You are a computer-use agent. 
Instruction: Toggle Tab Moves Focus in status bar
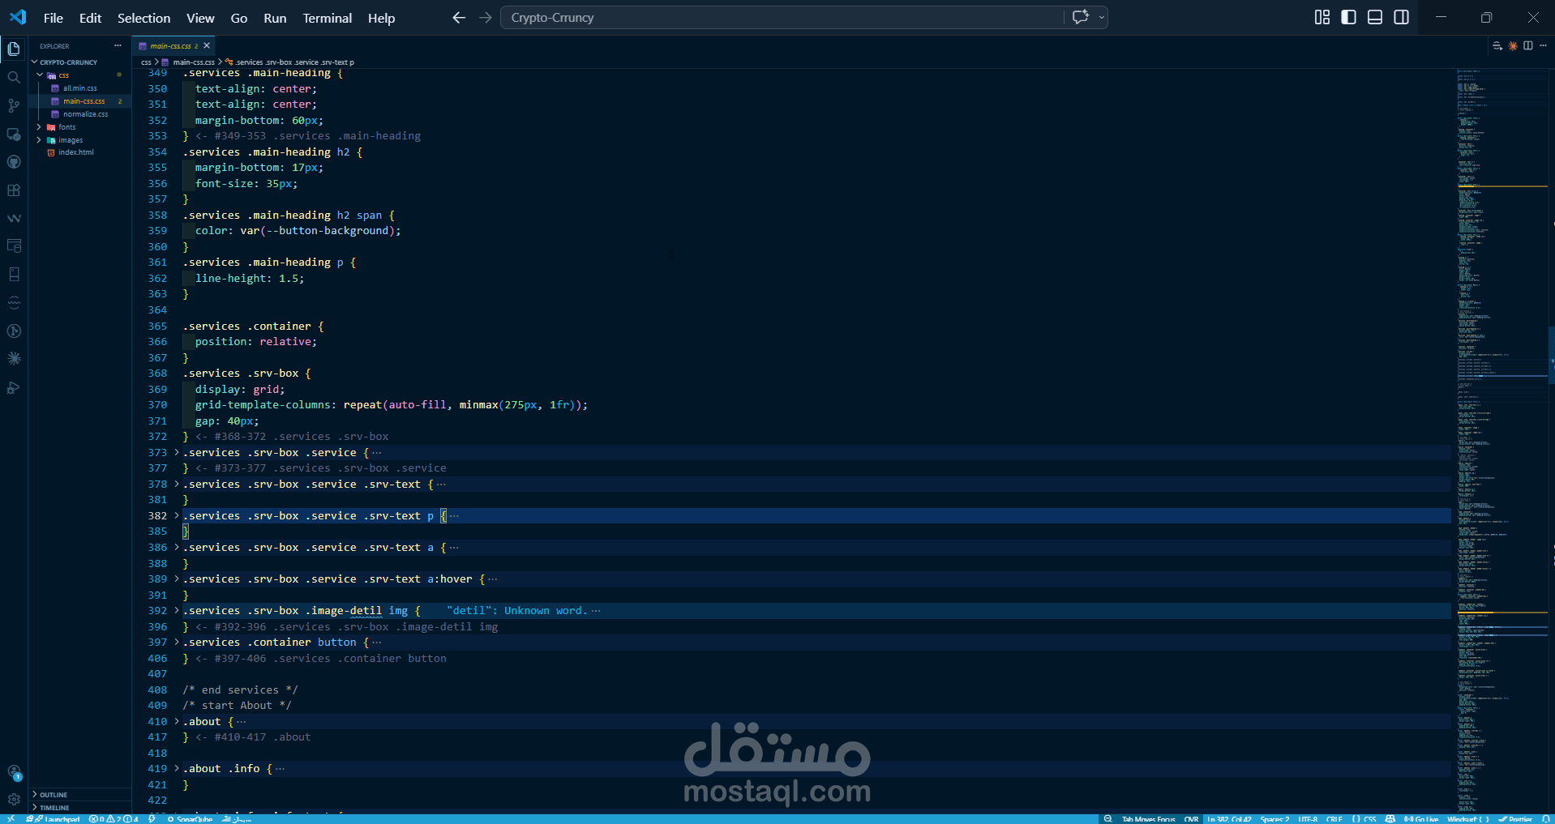[1148, 819]
